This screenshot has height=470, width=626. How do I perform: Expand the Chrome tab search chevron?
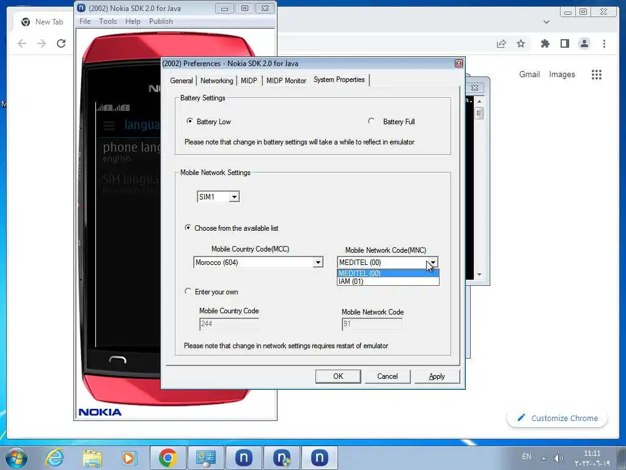(547, 22)
